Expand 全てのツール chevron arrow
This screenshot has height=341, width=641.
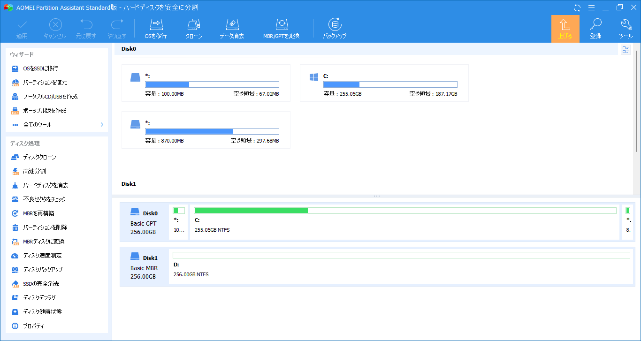click(102, 125)
